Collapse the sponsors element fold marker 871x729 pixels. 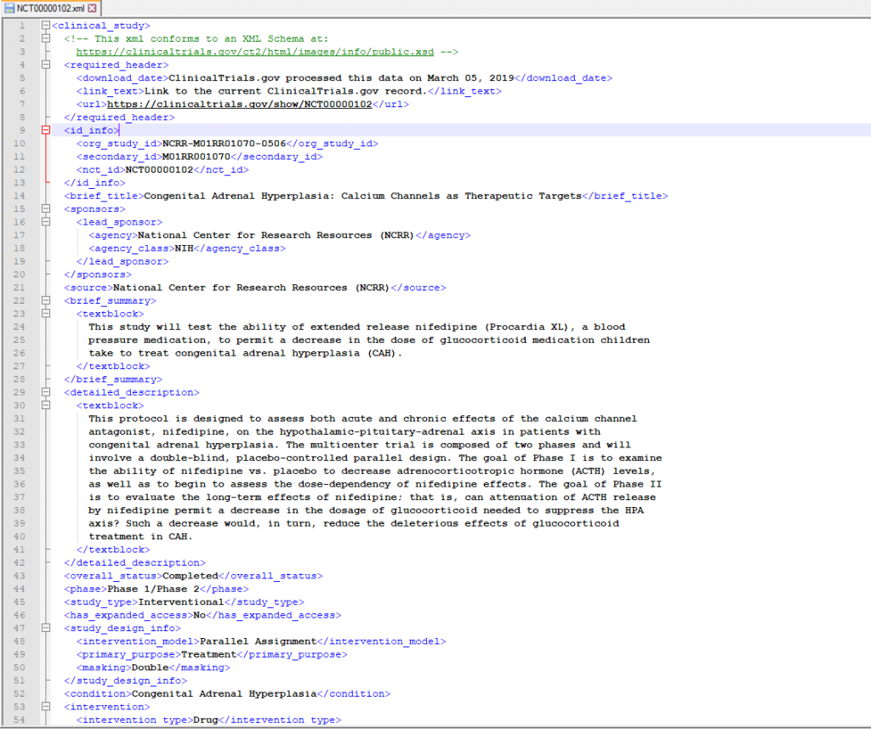pyautogui.click(x=45, y=208)
